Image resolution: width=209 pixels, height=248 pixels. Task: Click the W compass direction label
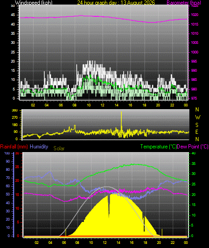tap(198, 117)
